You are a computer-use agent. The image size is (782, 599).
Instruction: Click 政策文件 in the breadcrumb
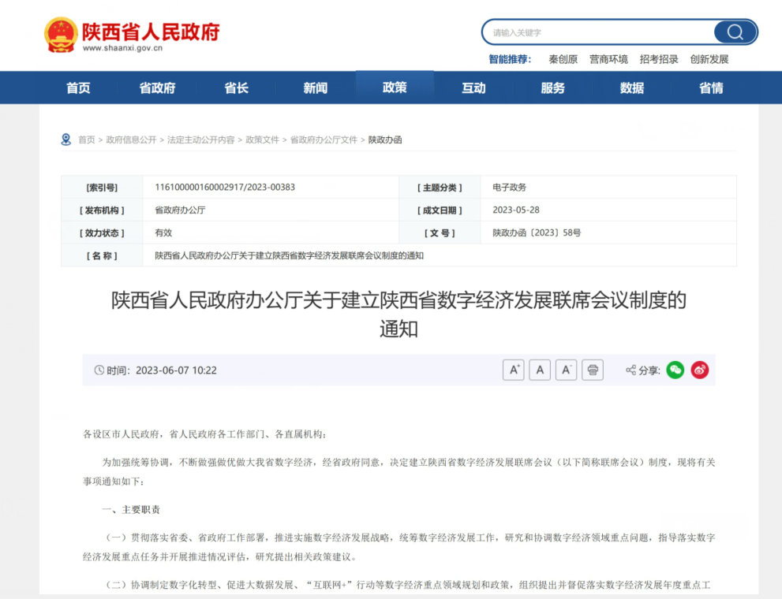[262, 140]
